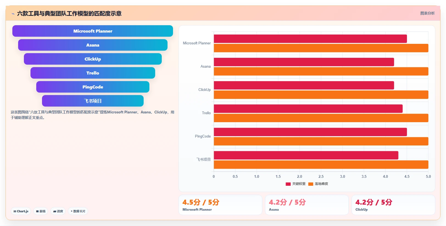This screenshot has height=226, width=446.
Task: Click the red bar for Trello
Action: coord(308,108)
